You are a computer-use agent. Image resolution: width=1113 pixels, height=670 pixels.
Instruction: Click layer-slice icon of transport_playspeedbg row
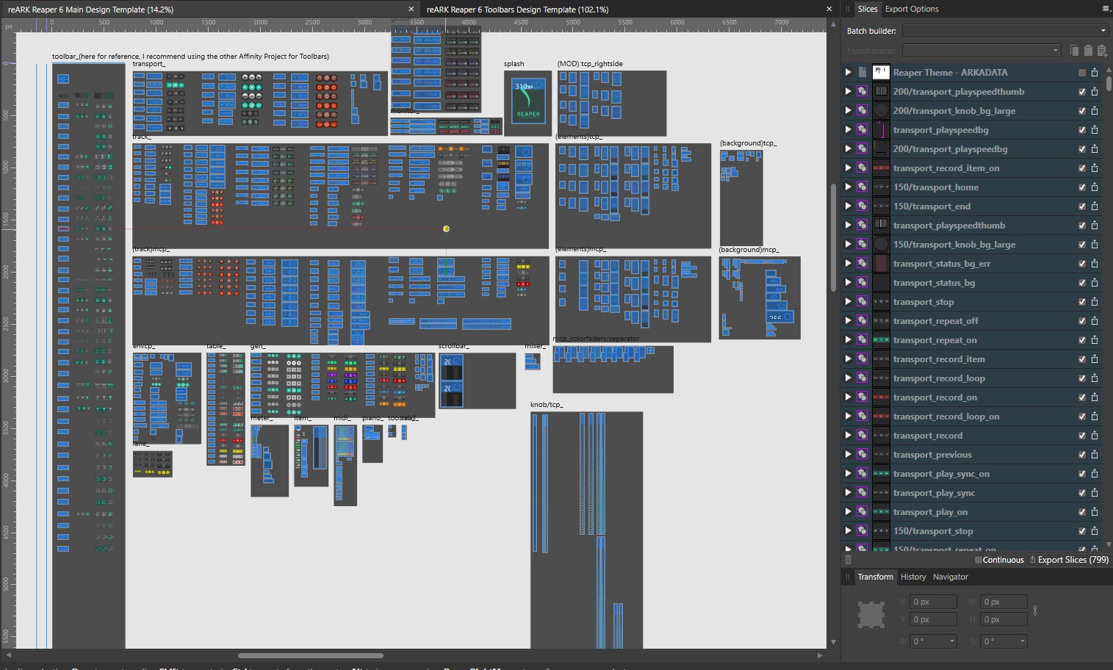click(862, 129)
